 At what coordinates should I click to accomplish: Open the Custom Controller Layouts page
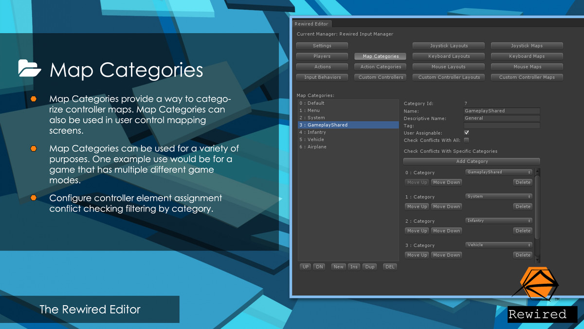[x=449, y=77]
